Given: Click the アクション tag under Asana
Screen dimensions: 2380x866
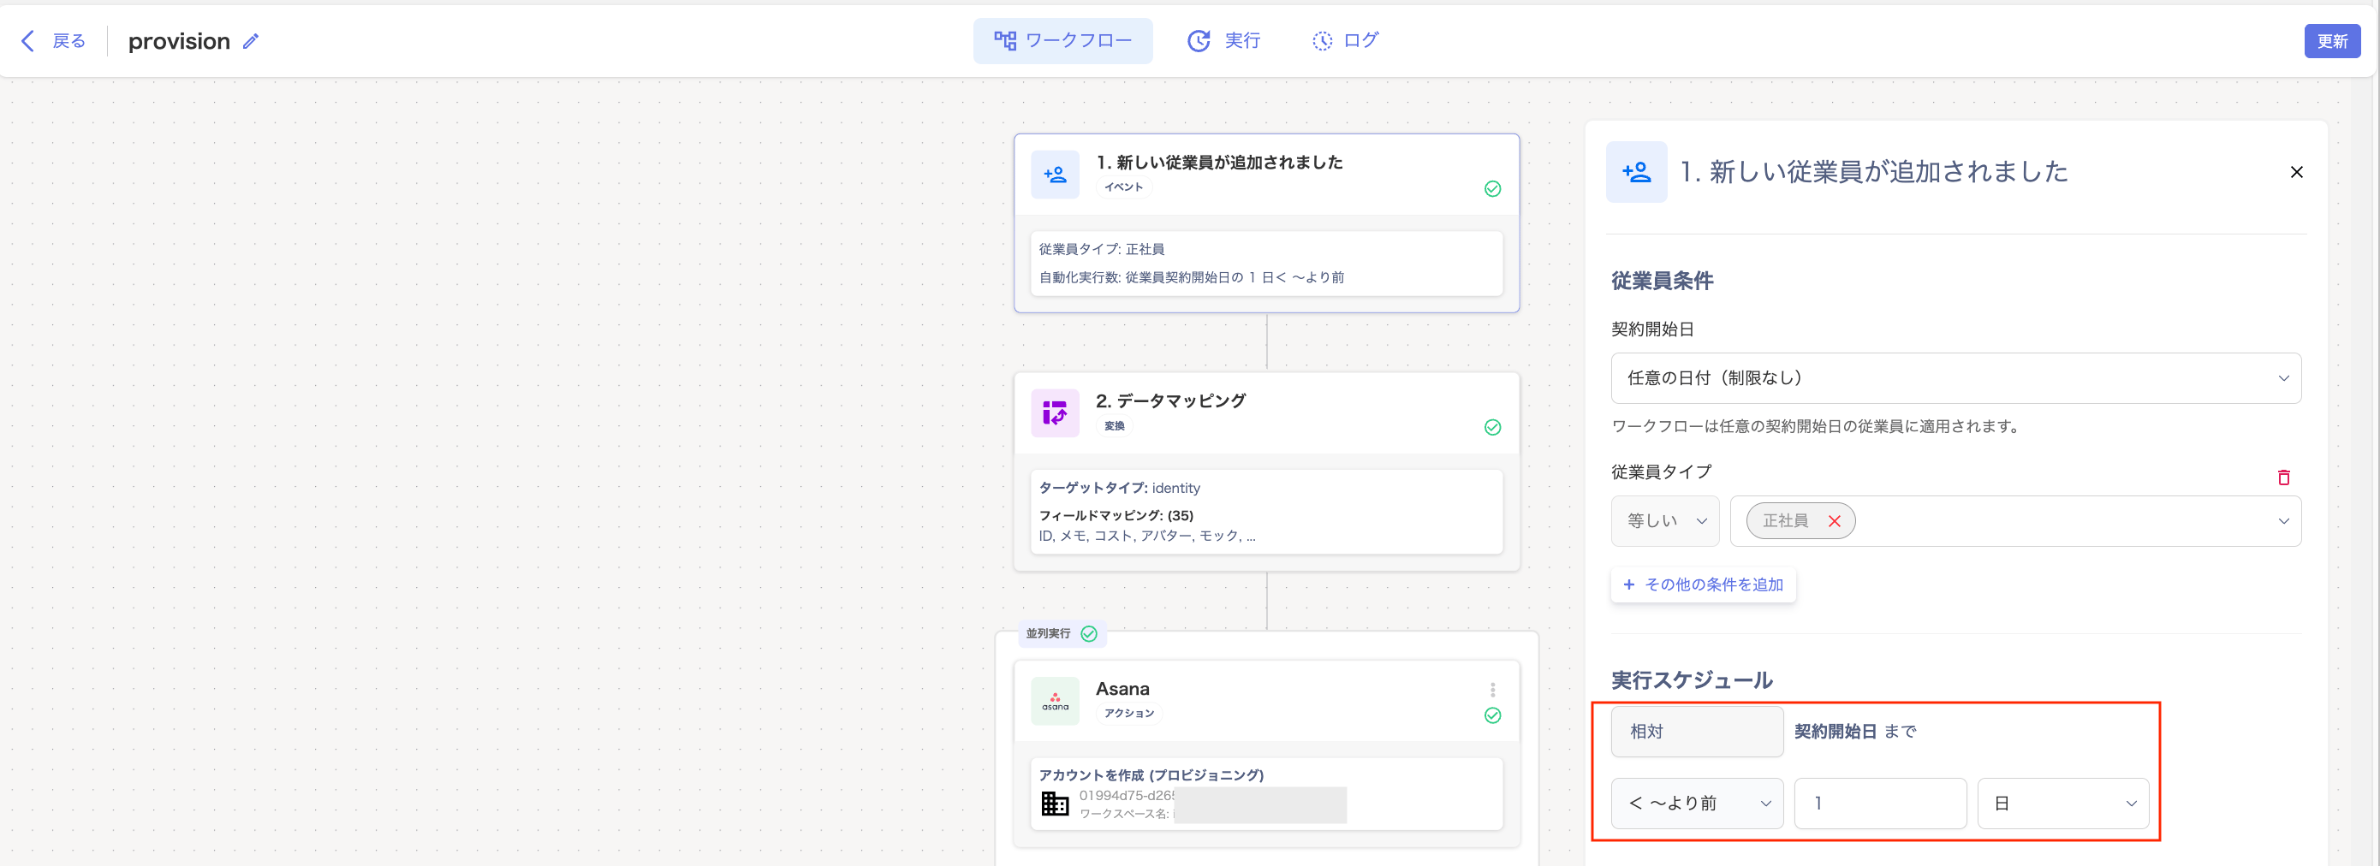Looking at the screenshot, I should click(1129, 714).
